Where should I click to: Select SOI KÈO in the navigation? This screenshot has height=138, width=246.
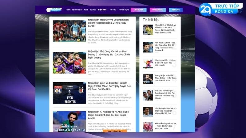click(x=93, y=10)
